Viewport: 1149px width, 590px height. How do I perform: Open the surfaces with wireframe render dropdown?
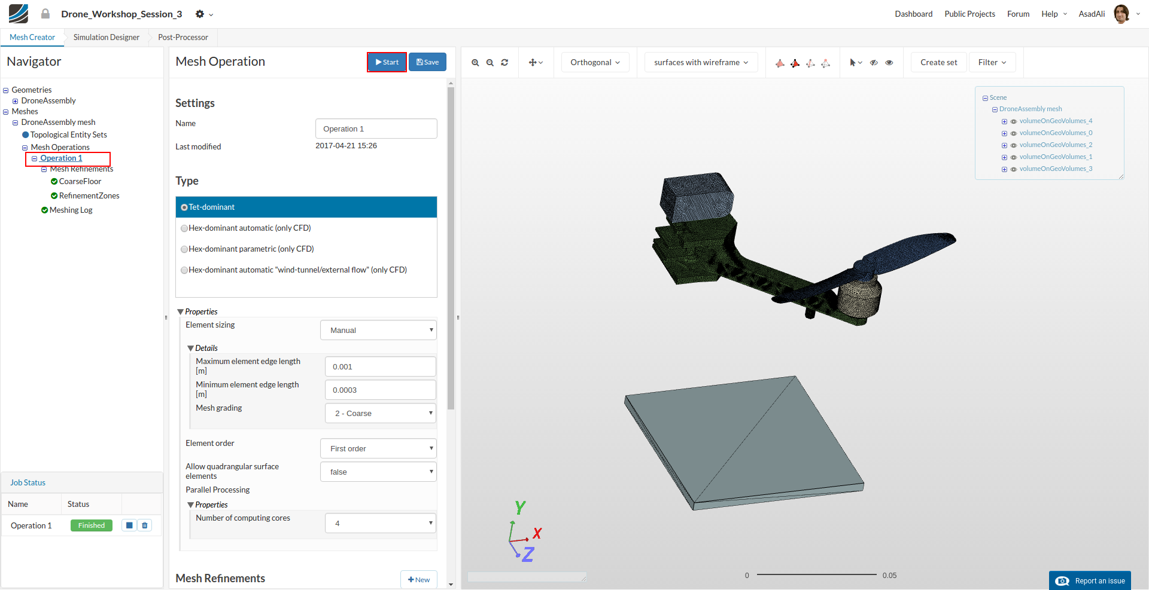coord(701,63)
